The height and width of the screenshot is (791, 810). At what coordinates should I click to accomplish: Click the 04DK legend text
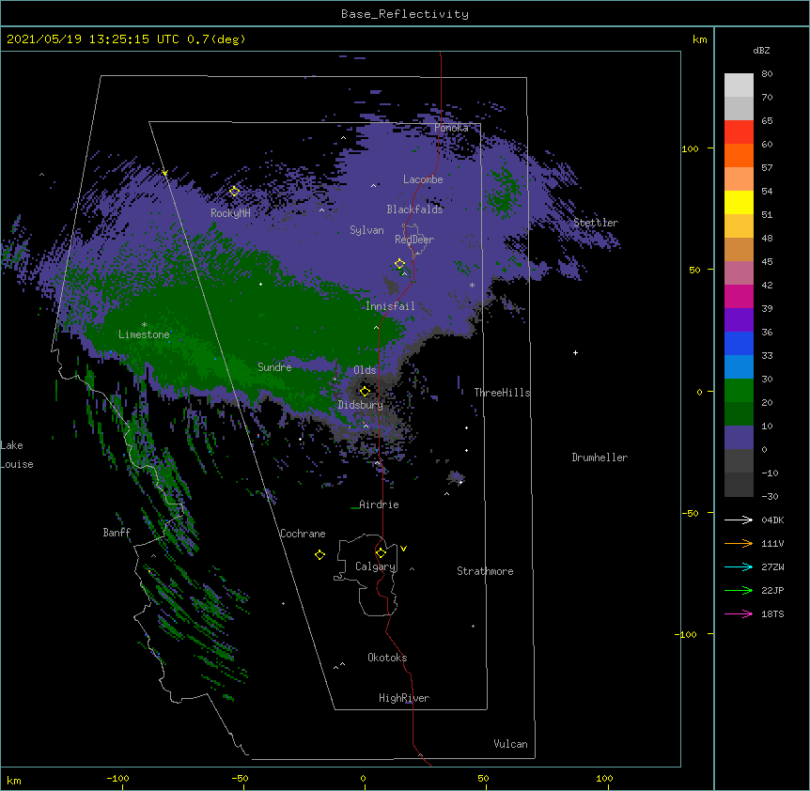[x=772, y=520]
